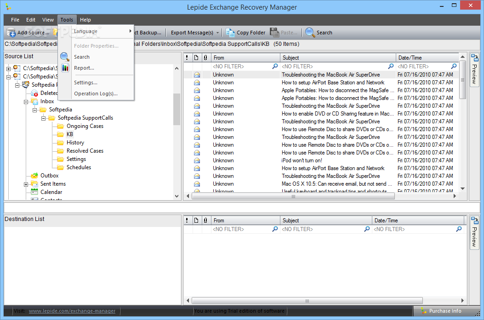Open the Help menu
The width and height of the screenshot is (484, 320).
(85, 20)
